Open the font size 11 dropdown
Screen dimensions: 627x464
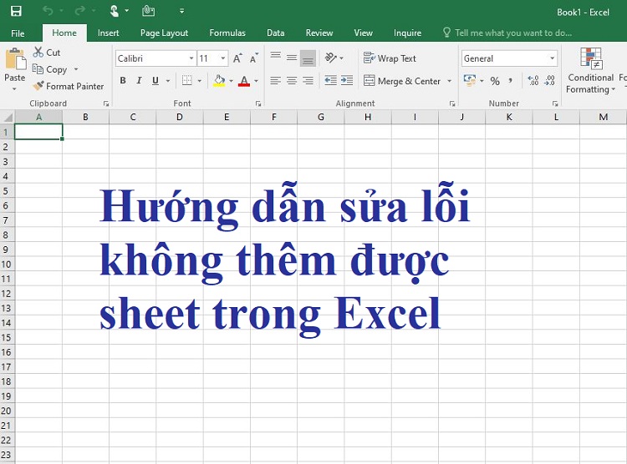pos(222,58)
